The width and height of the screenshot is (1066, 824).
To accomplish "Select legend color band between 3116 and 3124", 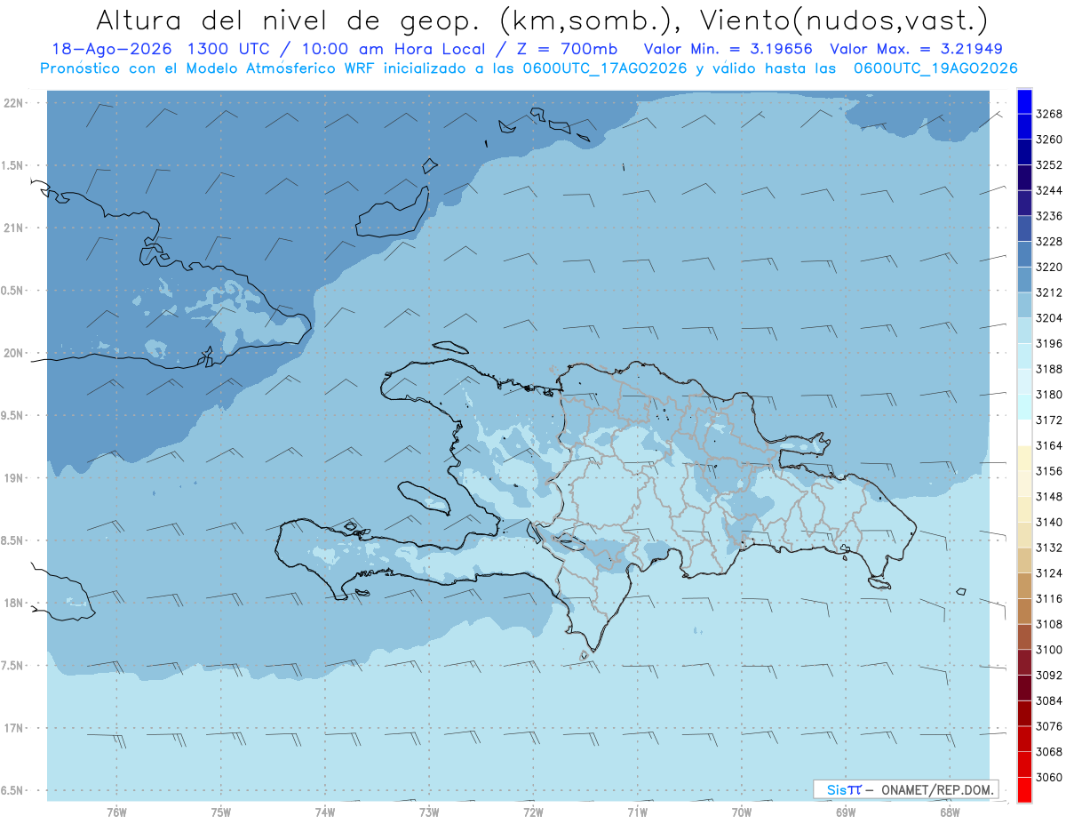I will click(x=1024, y=586).
